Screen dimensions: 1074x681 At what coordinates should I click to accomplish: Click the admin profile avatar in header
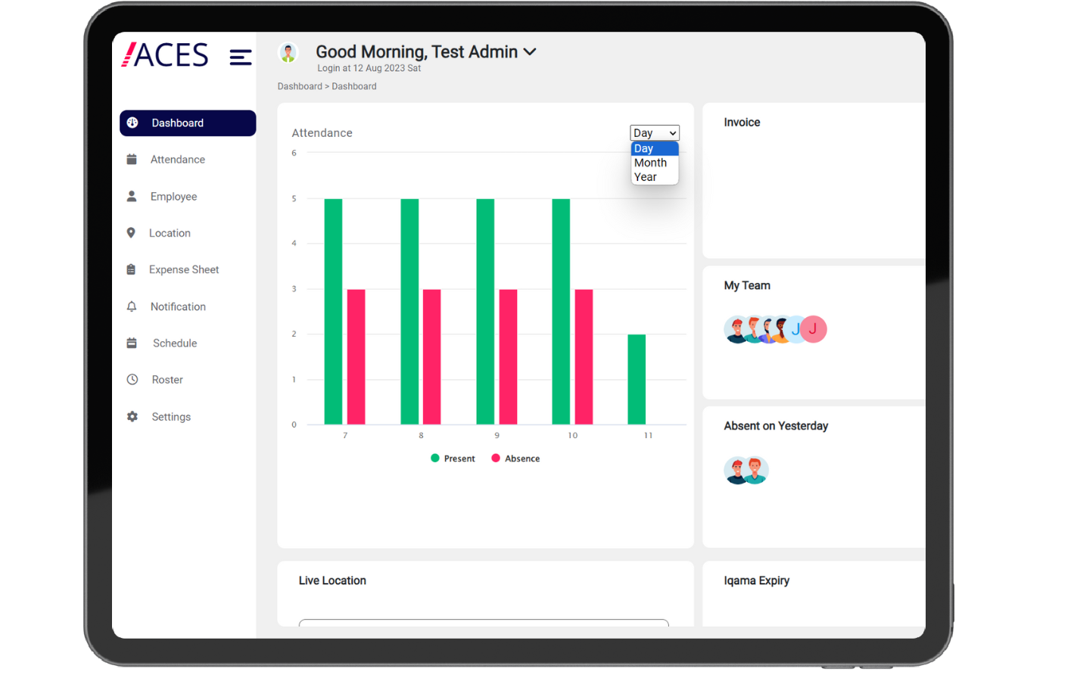[288, 53]
